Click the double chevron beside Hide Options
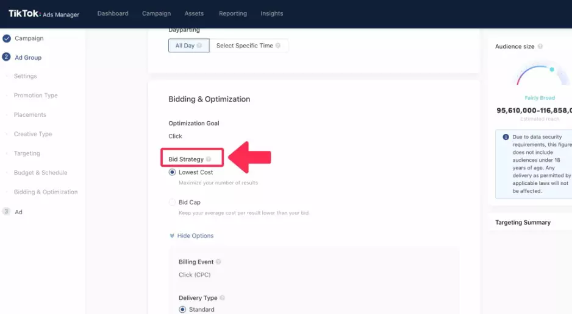 (x=172, y=235)
